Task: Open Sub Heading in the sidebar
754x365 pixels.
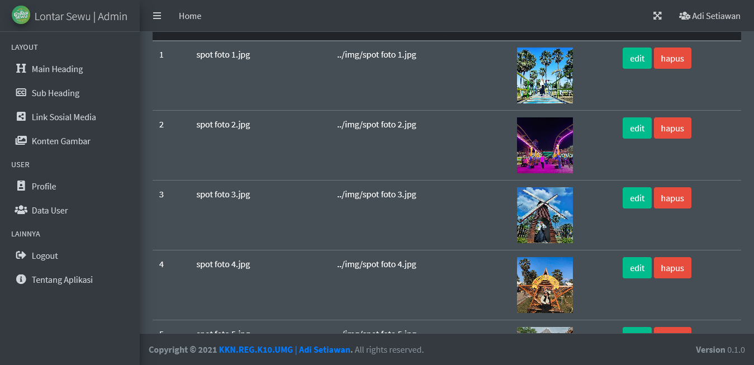Action: coord(70,93)
